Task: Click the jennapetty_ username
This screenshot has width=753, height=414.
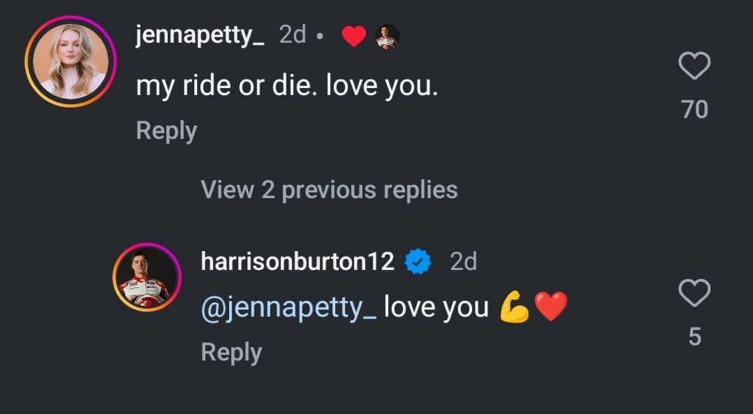Action: click(199, 35)
